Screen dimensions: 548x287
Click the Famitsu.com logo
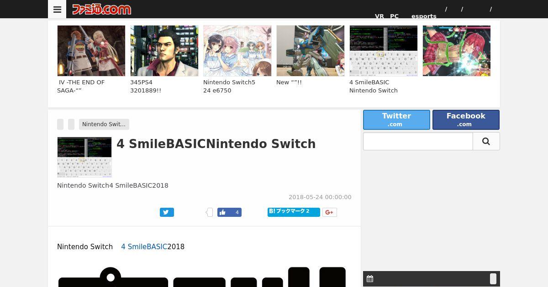click(101, 9)
